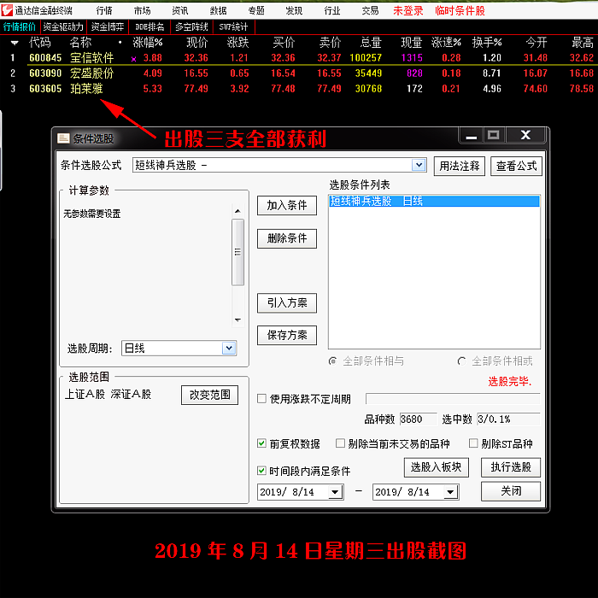The image size is (598, 598).
Task: Click the 执行选股 button
Action: 511,467
